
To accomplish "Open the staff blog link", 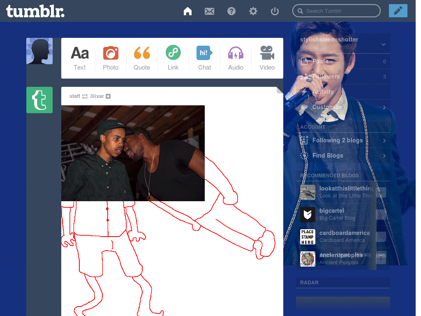I will 75,96.
